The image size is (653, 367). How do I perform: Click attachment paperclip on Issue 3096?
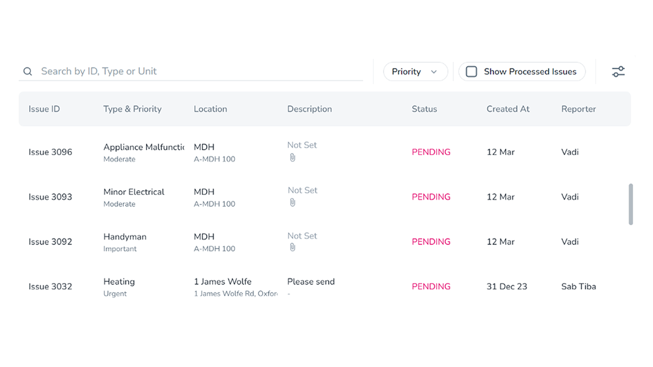coord(292,158)
